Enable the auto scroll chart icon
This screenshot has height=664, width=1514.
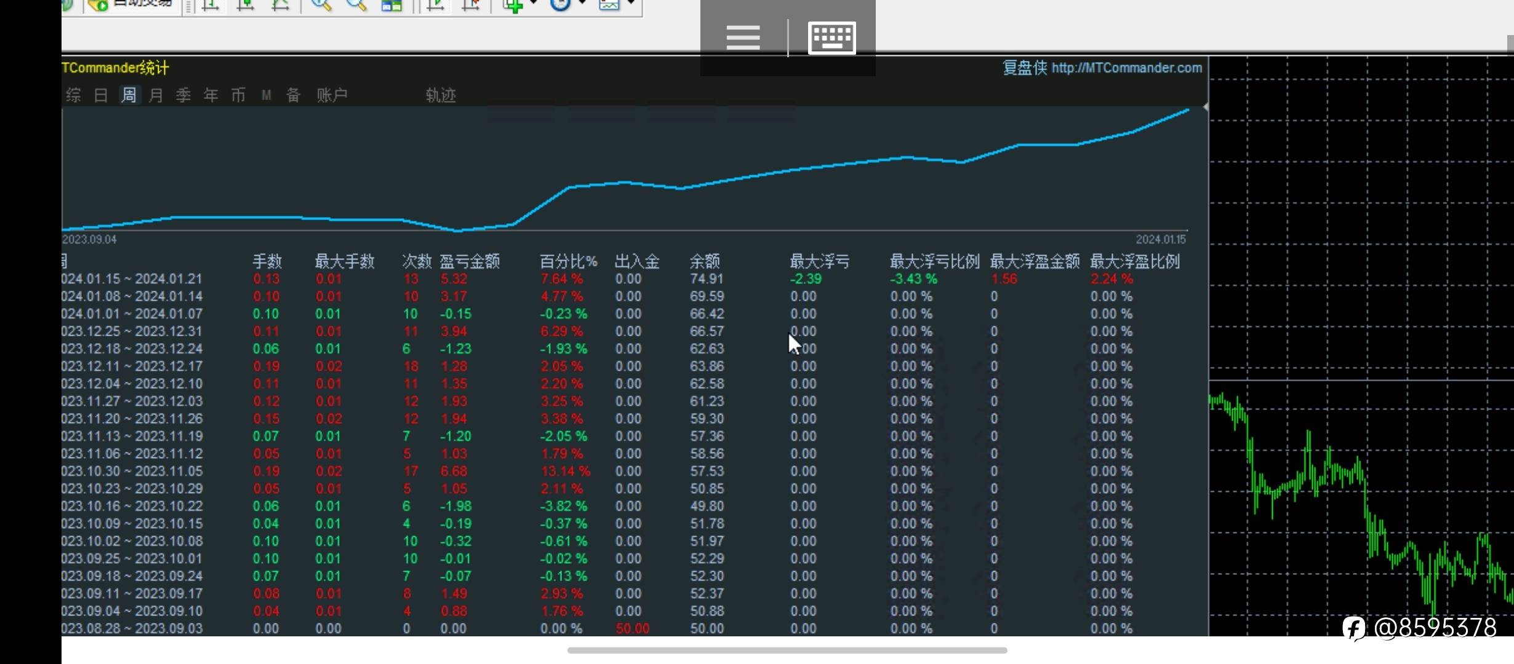(436, 5)
